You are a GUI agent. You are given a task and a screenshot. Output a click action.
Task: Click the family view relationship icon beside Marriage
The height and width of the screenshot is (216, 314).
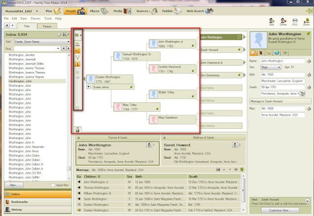(x=218, y=169)
